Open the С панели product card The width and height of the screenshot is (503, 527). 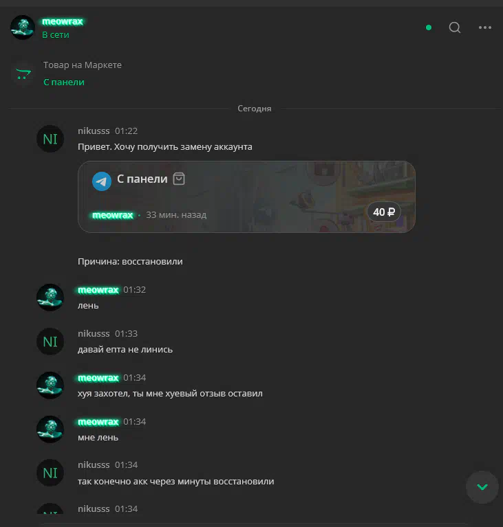pos(246,197)
